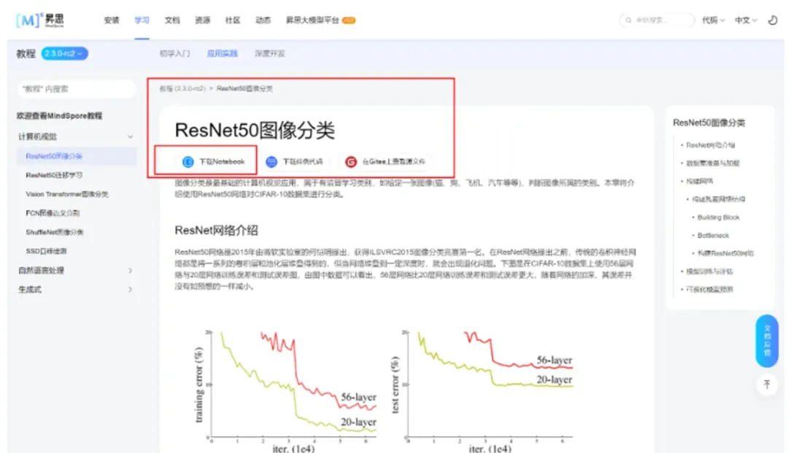Jump to 数据集准备与加载 in the outline
The width and height of the screenshot is (788, 453).
point(713,163)
